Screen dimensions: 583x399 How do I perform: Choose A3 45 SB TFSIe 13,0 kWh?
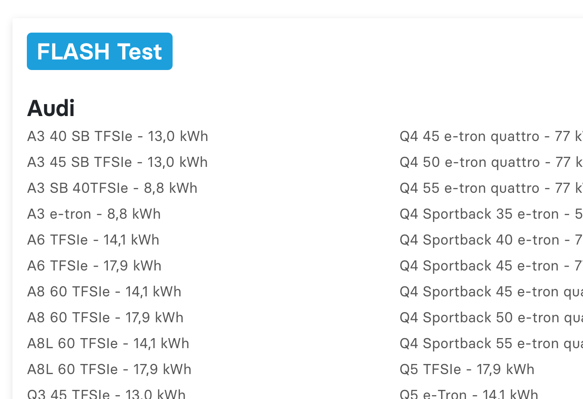[117, 163]
